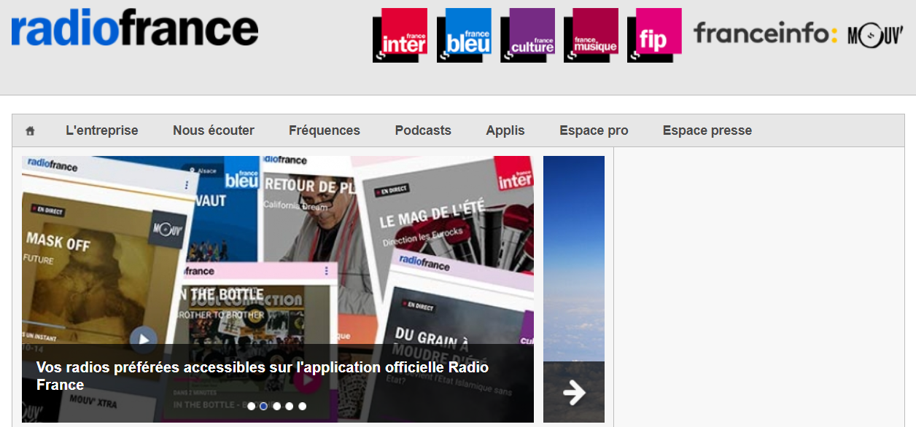Screen dimensions: 916x427
Task: Select the first slideshow dot
Action: coord(252,406)
